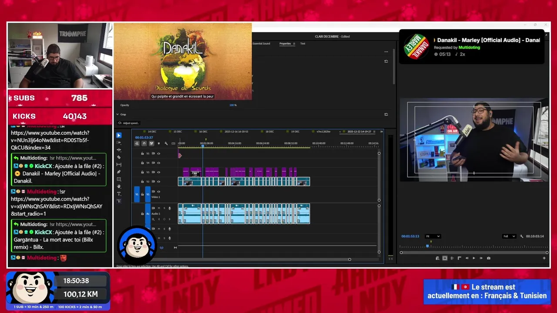Hide track V4 with its eye icon
This screenshot has height=313, width=557.
pyautogui.click(x=158, y=163)
